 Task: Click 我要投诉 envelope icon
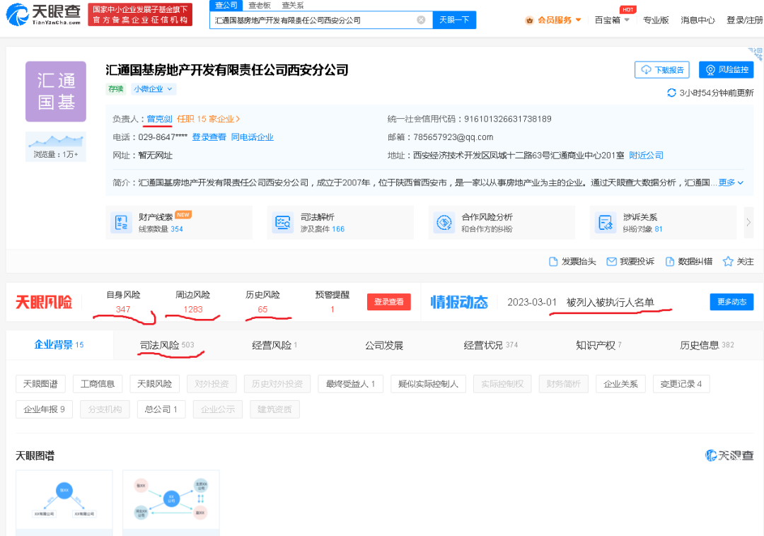pyautogui.click(x=611, y=262)
